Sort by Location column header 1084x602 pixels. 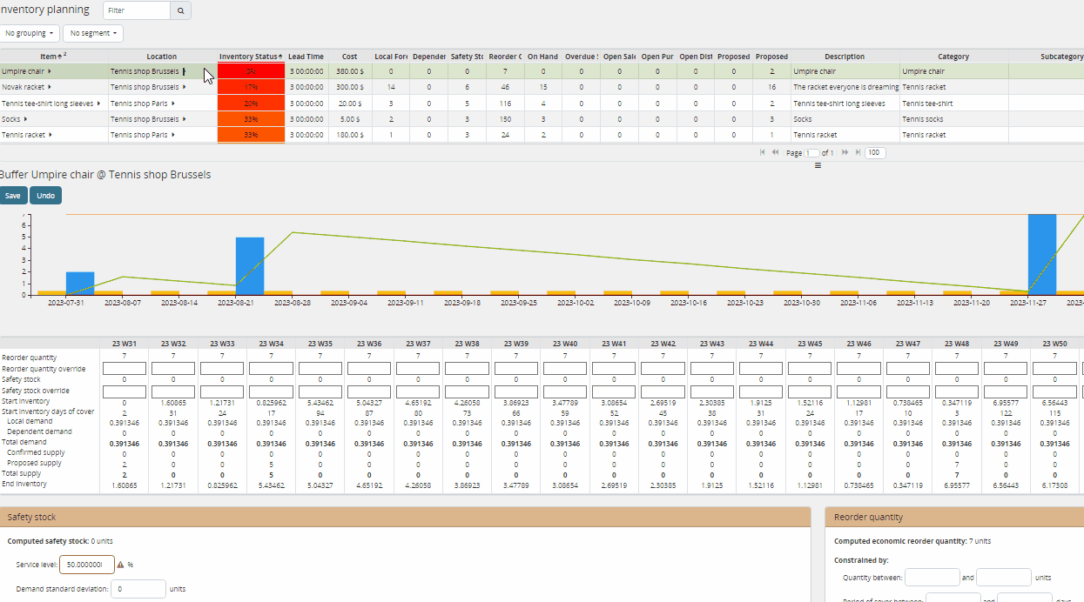[161, 57]
